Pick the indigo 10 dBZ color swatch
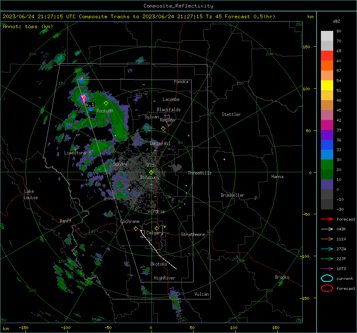This screenshot has width=357, height=333. [327, 184]
